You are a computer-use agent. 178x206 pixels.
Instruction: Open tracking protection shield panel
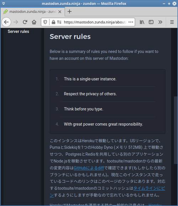[x=45, y=22]
